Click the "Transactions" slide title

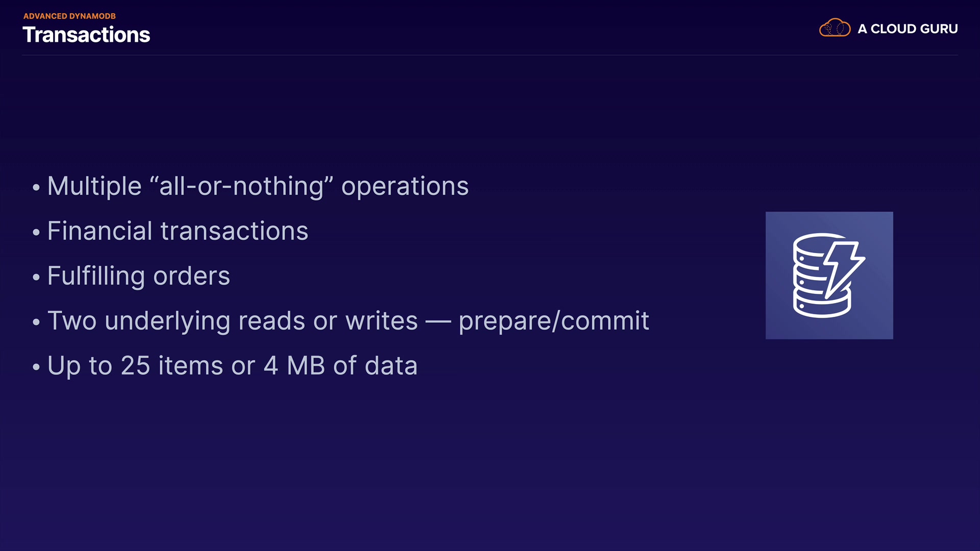86,35
